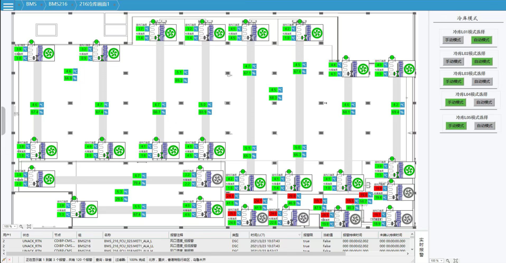Click the connection status icon in the status bar
This screenshot has height=263, width=506.
click(4, 259)
